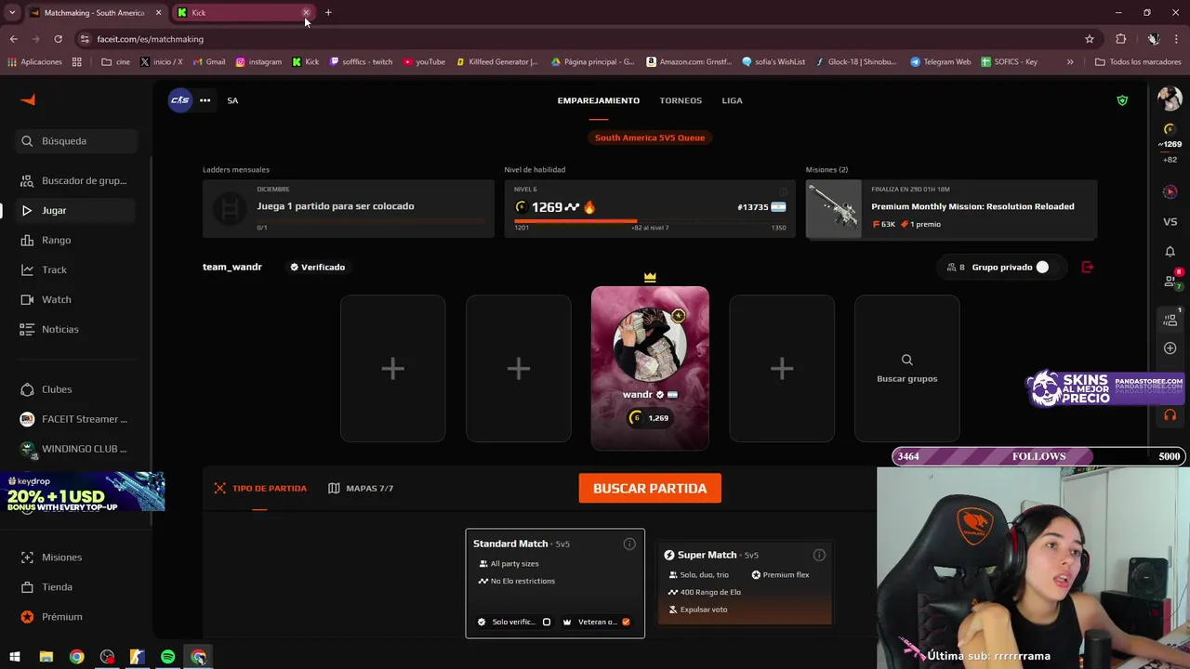Switch to the LIGA tab
This screenshot has height=669, width=1190.
732,100
